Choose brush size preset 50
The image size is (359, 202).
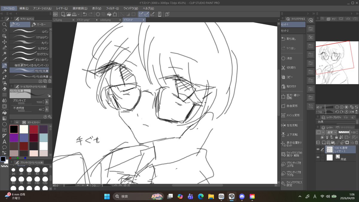pos(45,171)
